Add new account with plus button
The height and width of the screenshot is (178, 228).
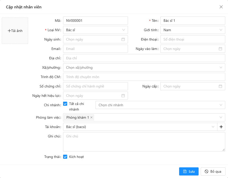(x=221, y=127)
